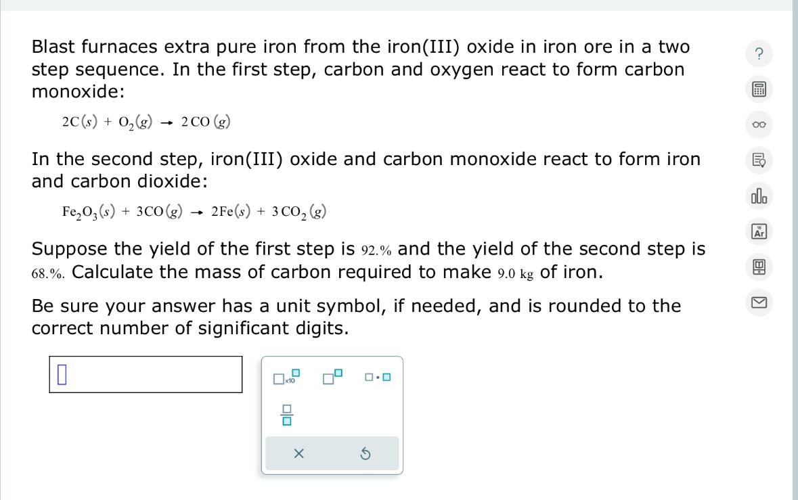Open the bar chart progress icon
Image resolution: width=798 pixels, height=500 pixels.
tap(758, 196)
